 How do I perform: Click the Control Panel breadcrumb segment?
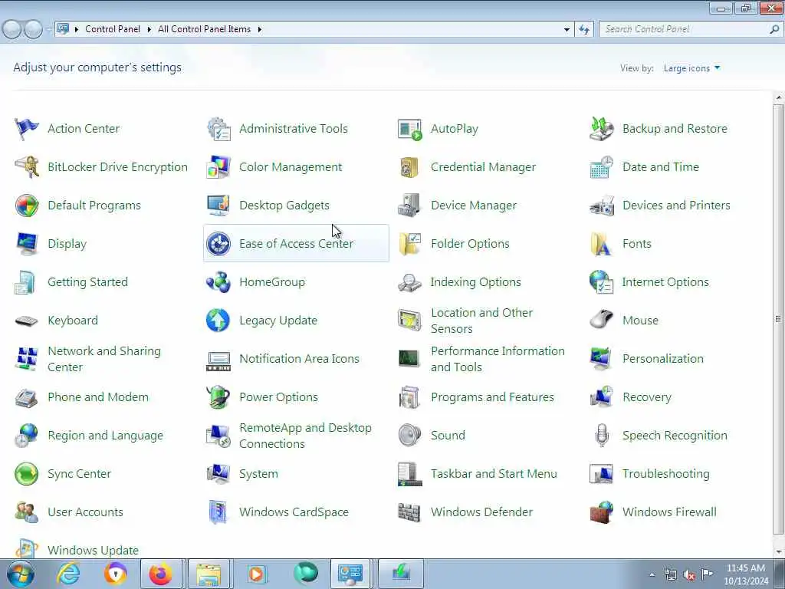113,30
